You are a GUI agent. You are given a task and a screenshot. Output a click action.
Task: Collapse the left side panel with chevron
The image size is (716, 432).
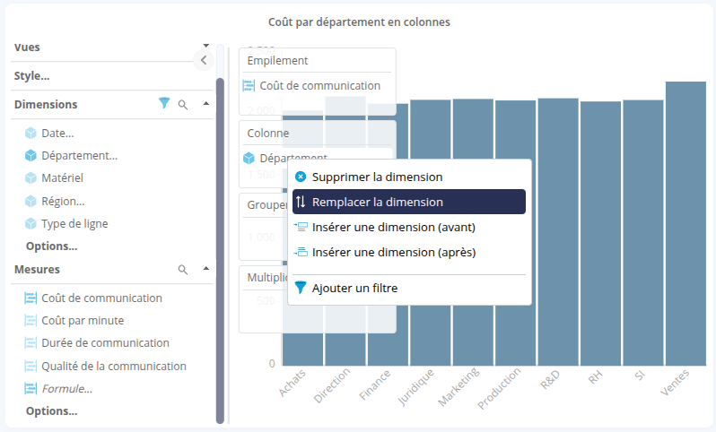pos(203,60)
